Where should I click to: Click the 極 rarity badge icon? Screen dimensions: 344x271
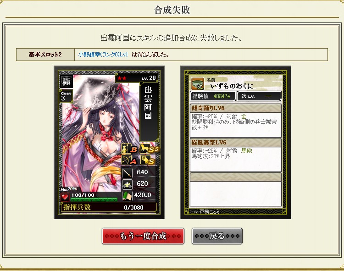tap(67, 82)
